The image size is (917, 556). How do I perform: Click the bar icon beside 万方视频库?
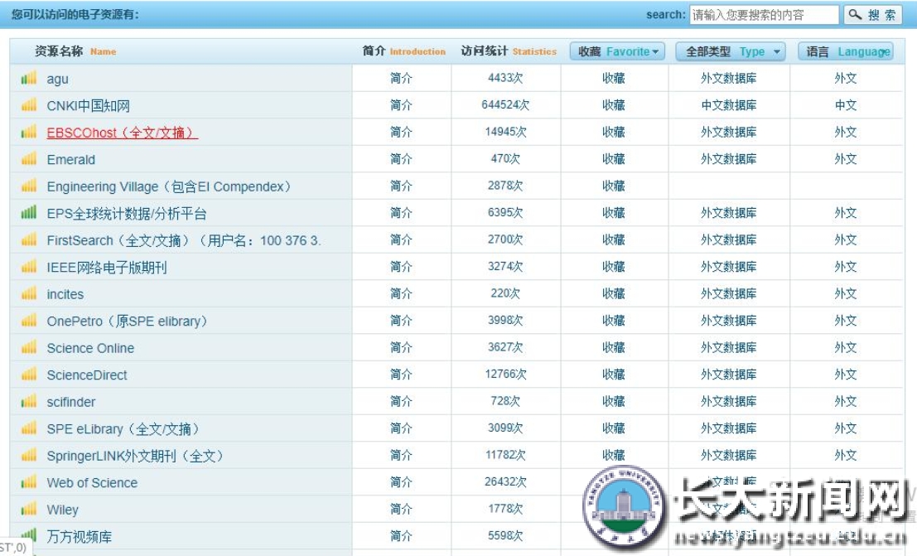tap(29, 534)
